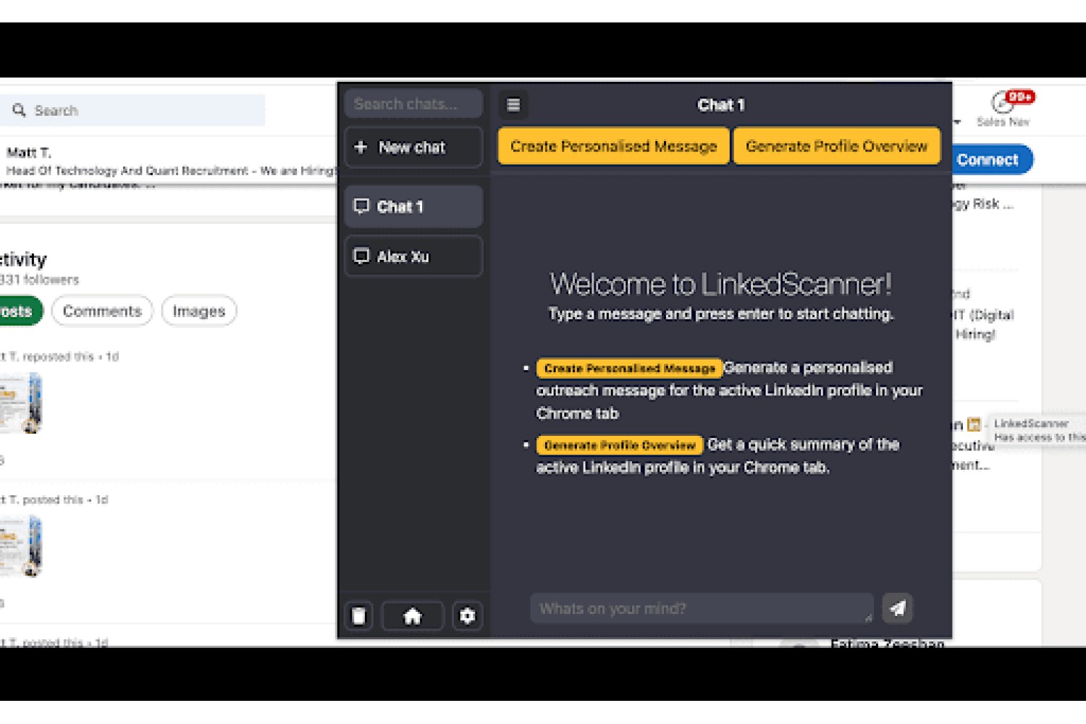Click inline Generate Profile Overview label
This screenshot has height=724, width=1086.
(620, 445)
